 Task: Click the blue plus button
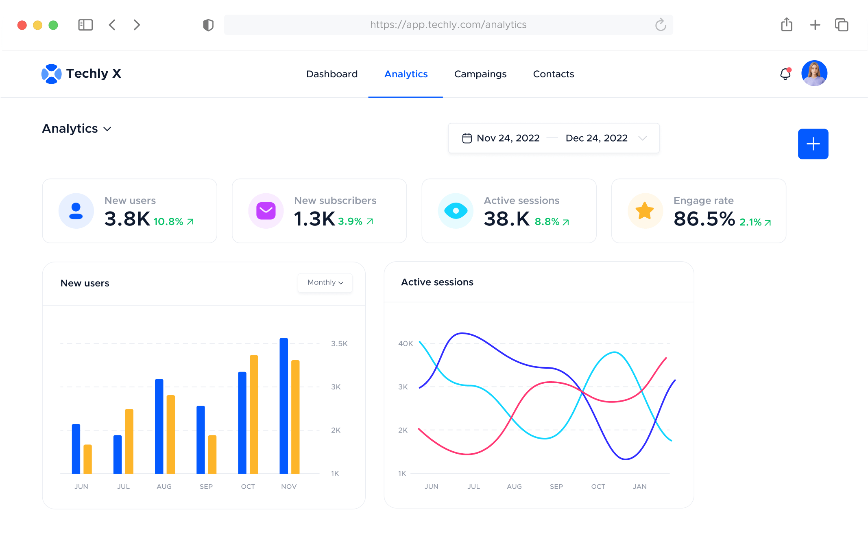click(x=813, y=144)
